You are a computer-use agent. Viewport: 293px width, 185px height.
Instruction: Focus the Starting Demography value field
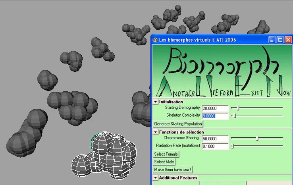click(x=215, y=108)
